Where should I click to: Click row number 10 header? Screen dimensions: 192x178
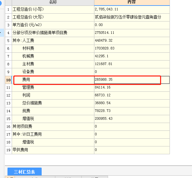[x=8, y=80]
